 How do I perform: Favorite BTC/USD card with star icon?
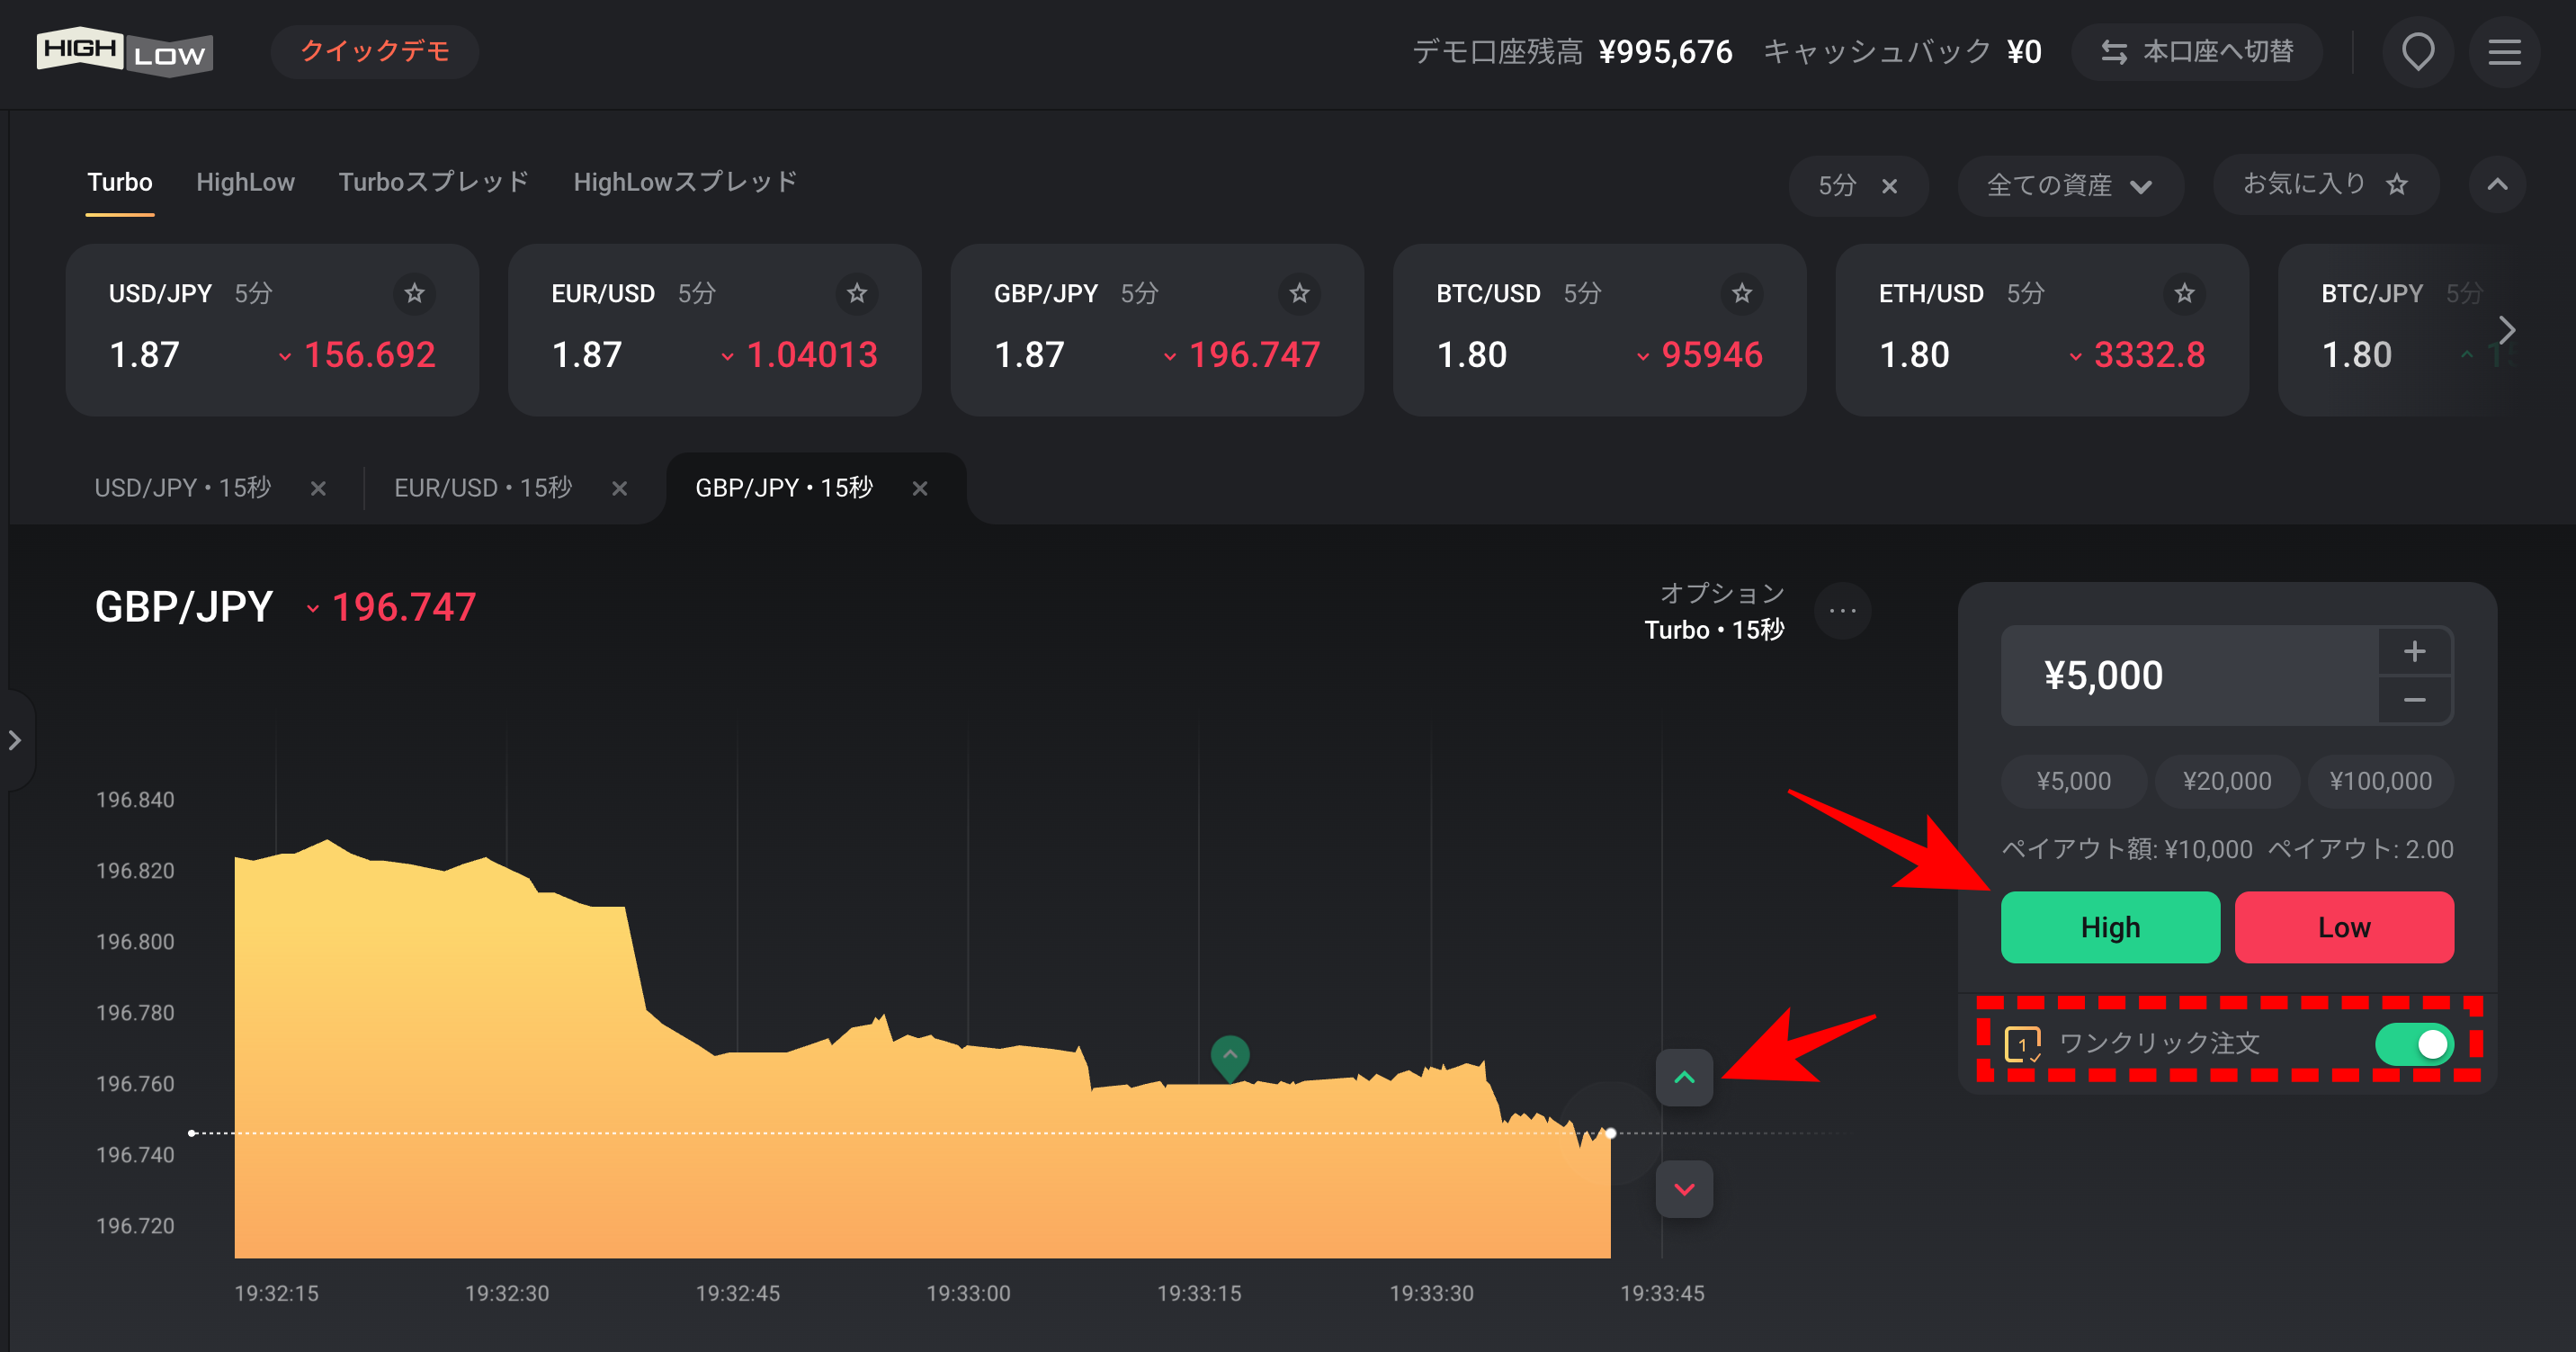point(1742,293)
